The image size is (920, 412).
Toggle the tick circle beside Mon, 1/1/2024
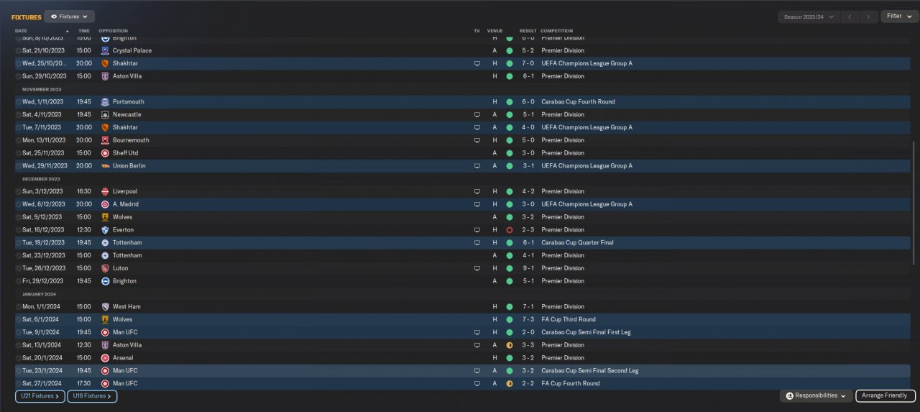(19, 307)
